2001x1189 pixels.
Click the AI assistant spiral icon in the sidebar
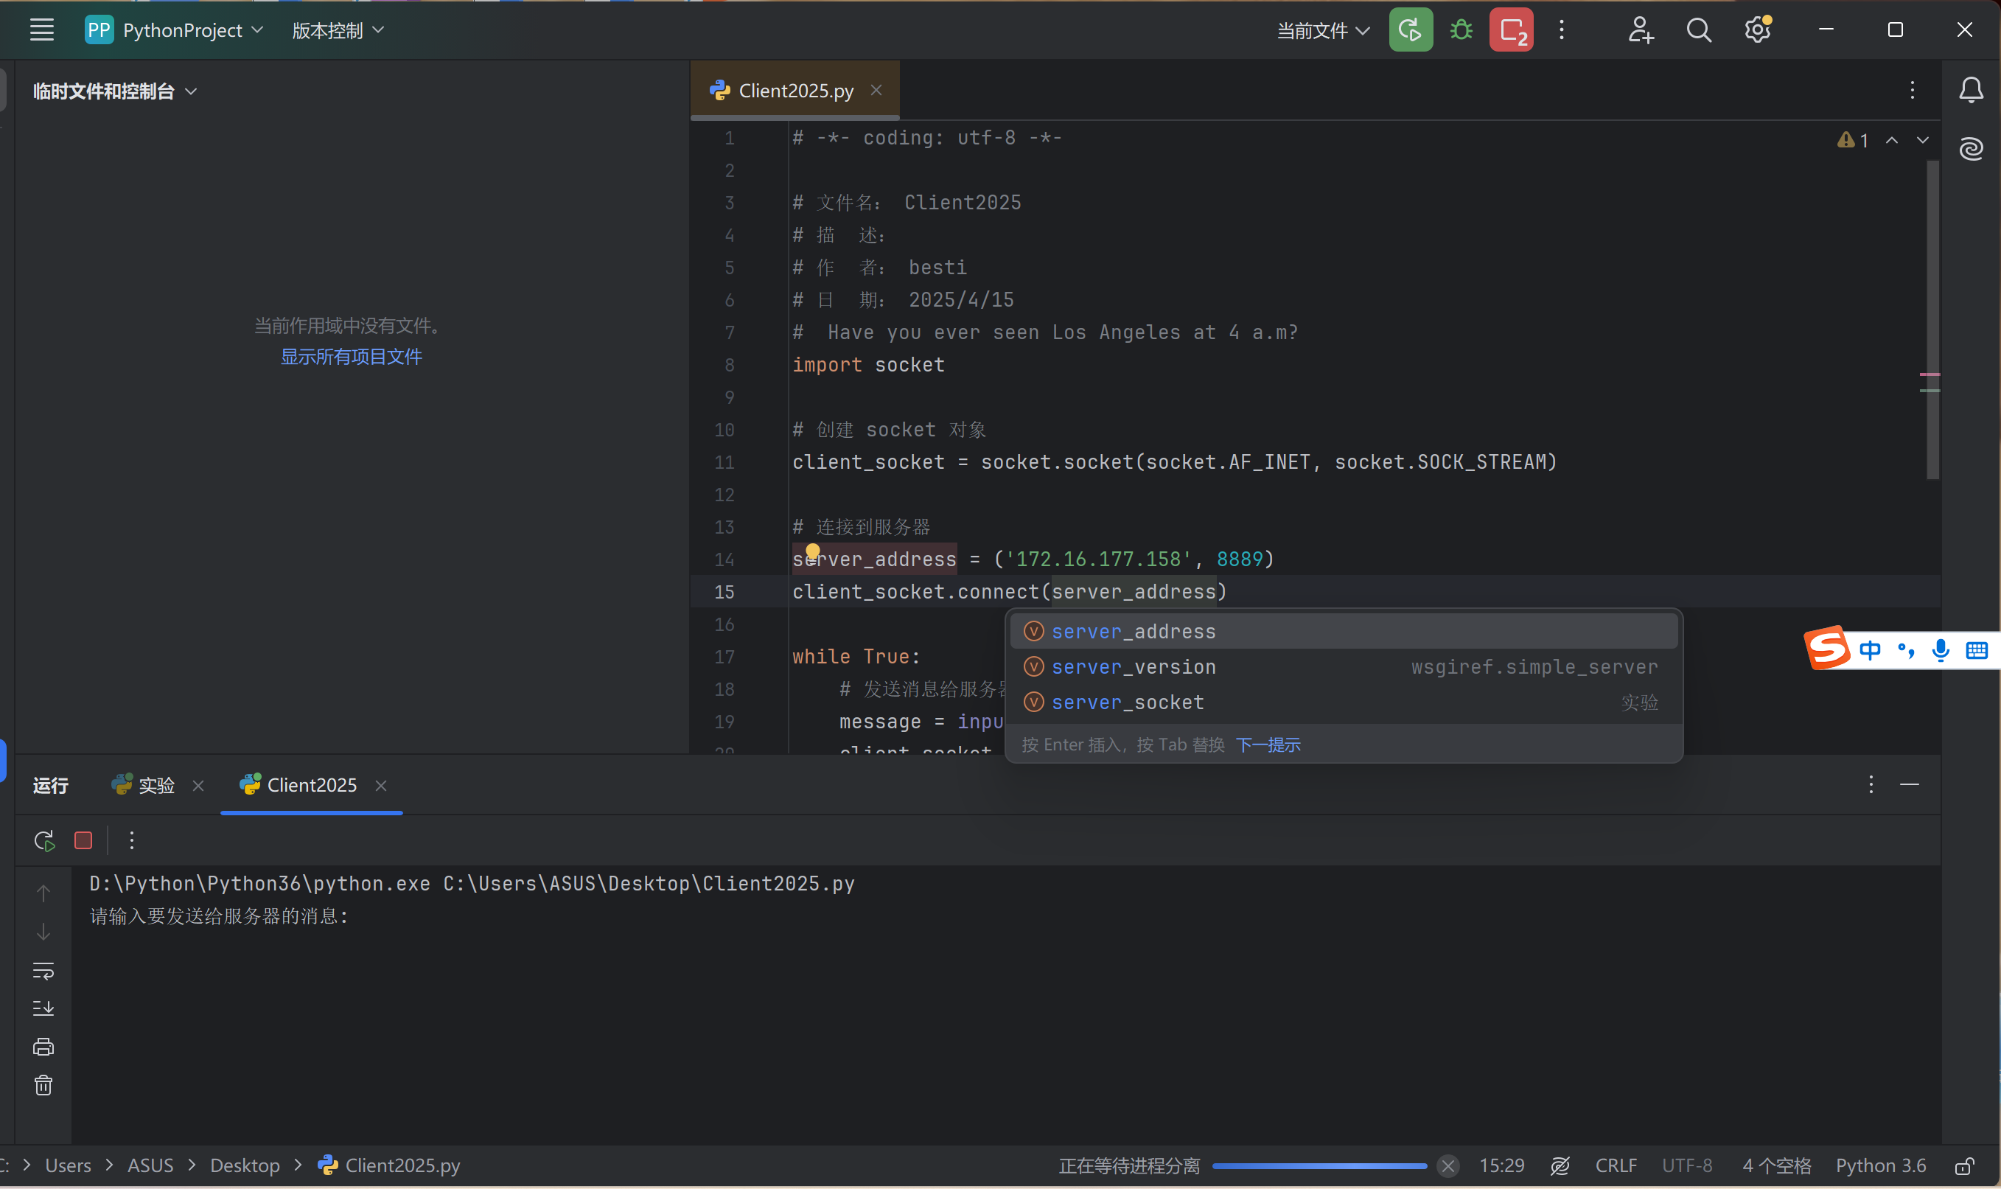tap(1971, 148)
